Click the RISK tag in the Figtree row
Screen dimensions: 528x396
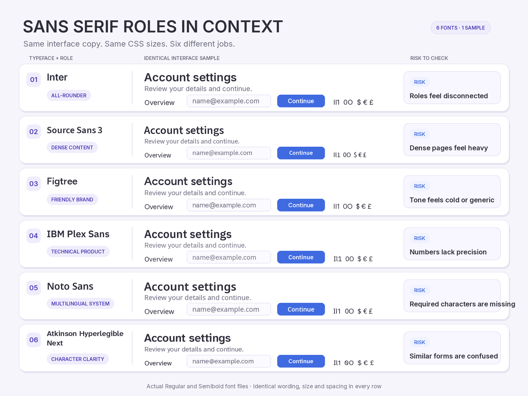(x=419, y=186)
